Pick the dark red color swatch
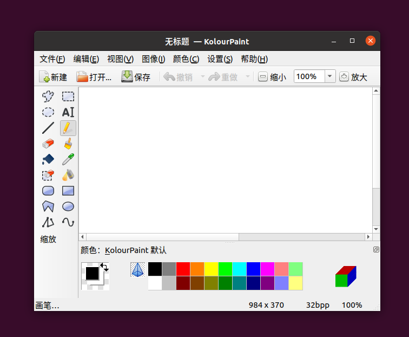409x337 pixels. click(x=183, y=283)
